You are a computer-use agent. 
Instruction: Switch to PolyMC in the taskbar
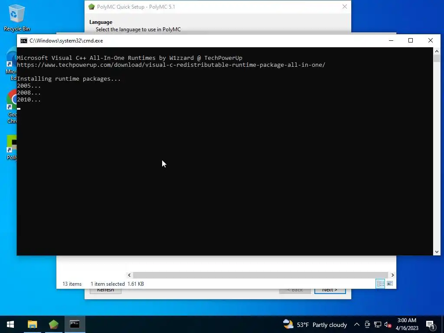tap(53, 324)
